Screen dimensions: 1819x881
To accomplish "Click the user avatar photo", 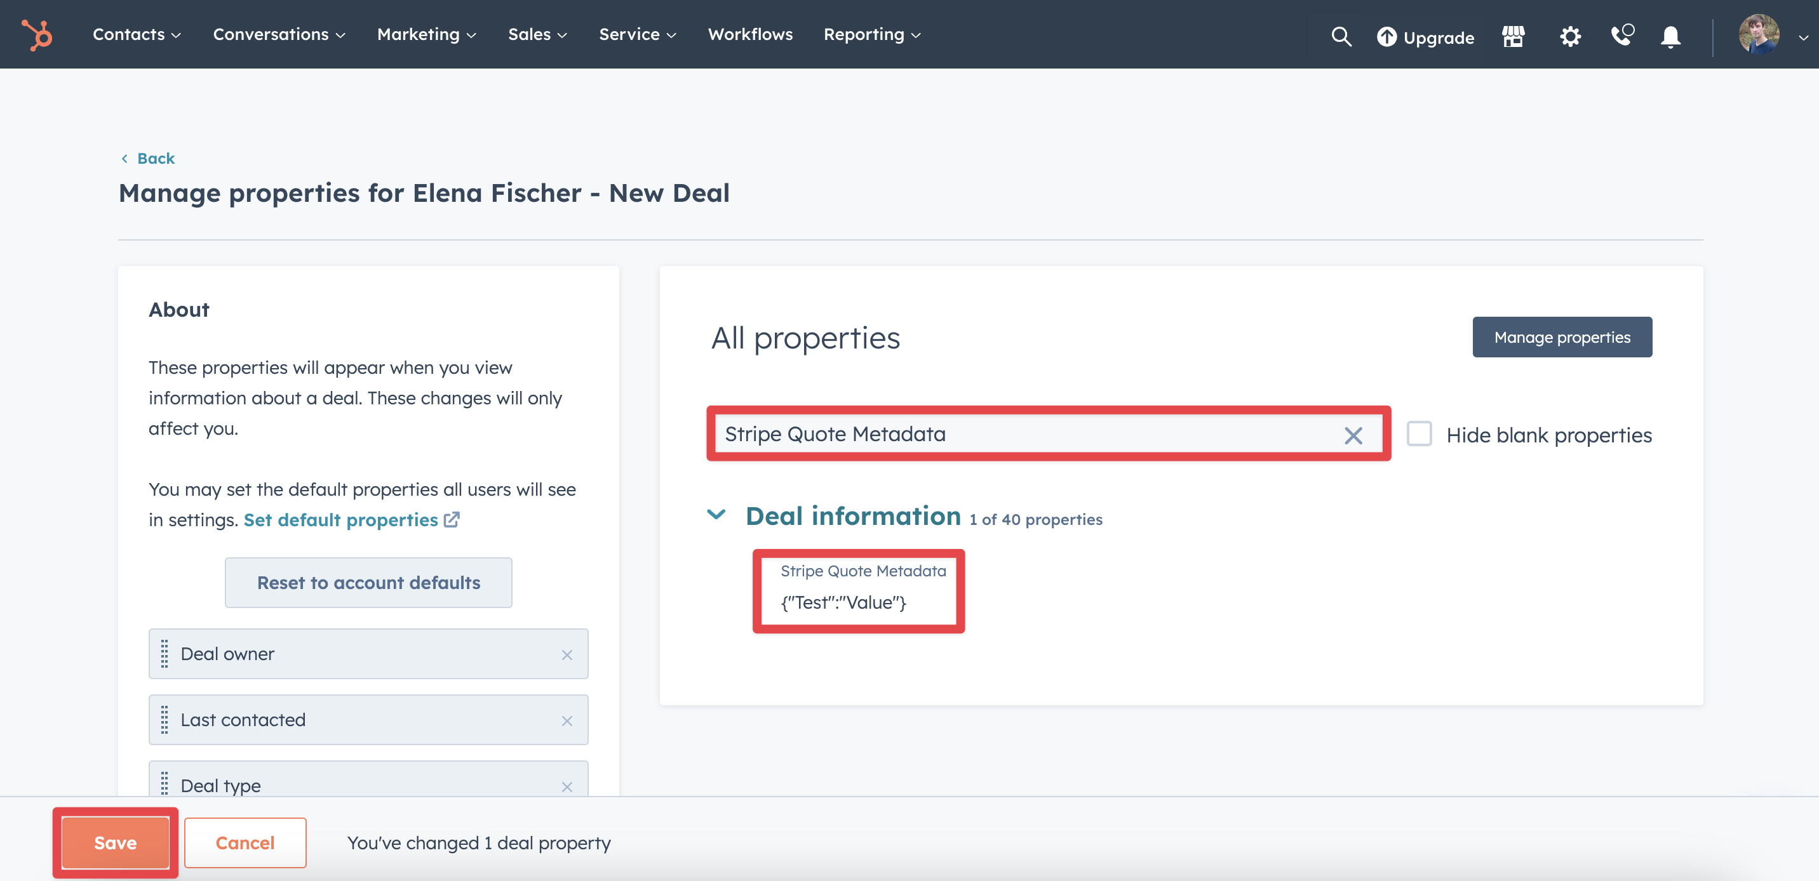I will click(1758, 34).
